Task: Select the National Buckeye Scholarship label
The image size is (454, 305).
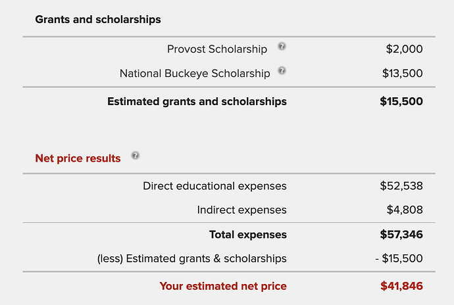Action: tap(195, 74)
